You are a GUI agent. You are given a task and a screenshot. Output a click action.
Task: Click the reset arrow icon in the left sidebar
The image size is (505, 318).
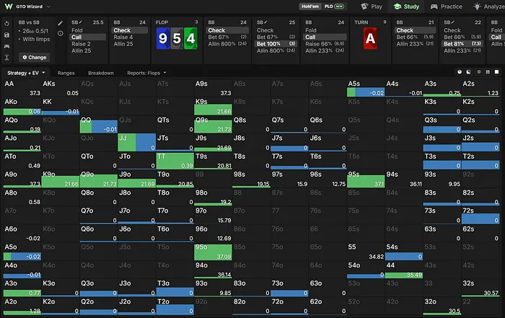[6, 24]
